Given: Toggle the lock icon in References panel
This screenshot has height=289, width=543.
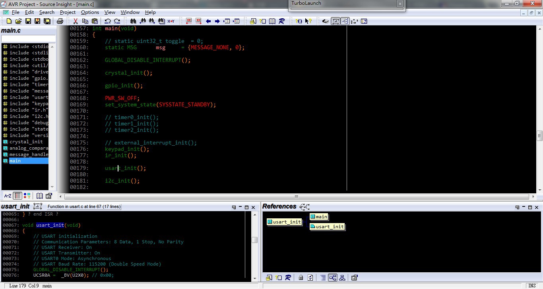Looking at the screenshot, I should point(301,277).
